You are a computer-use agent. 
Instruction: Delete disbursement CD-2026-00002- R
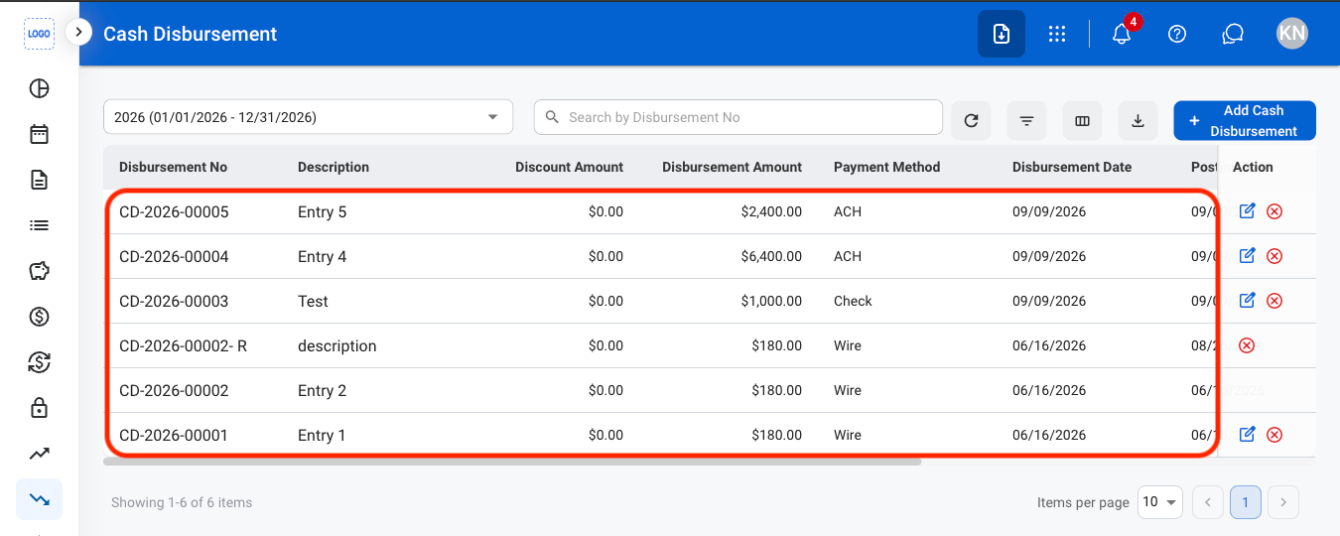1248,345
